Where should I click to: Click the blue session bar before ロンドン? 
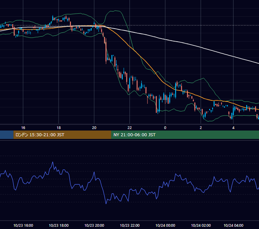7,135
